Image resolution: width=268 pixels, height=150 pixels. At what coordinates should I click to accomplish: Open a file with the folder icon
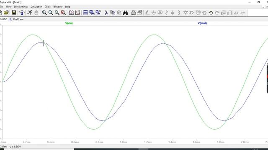(6, 12)
